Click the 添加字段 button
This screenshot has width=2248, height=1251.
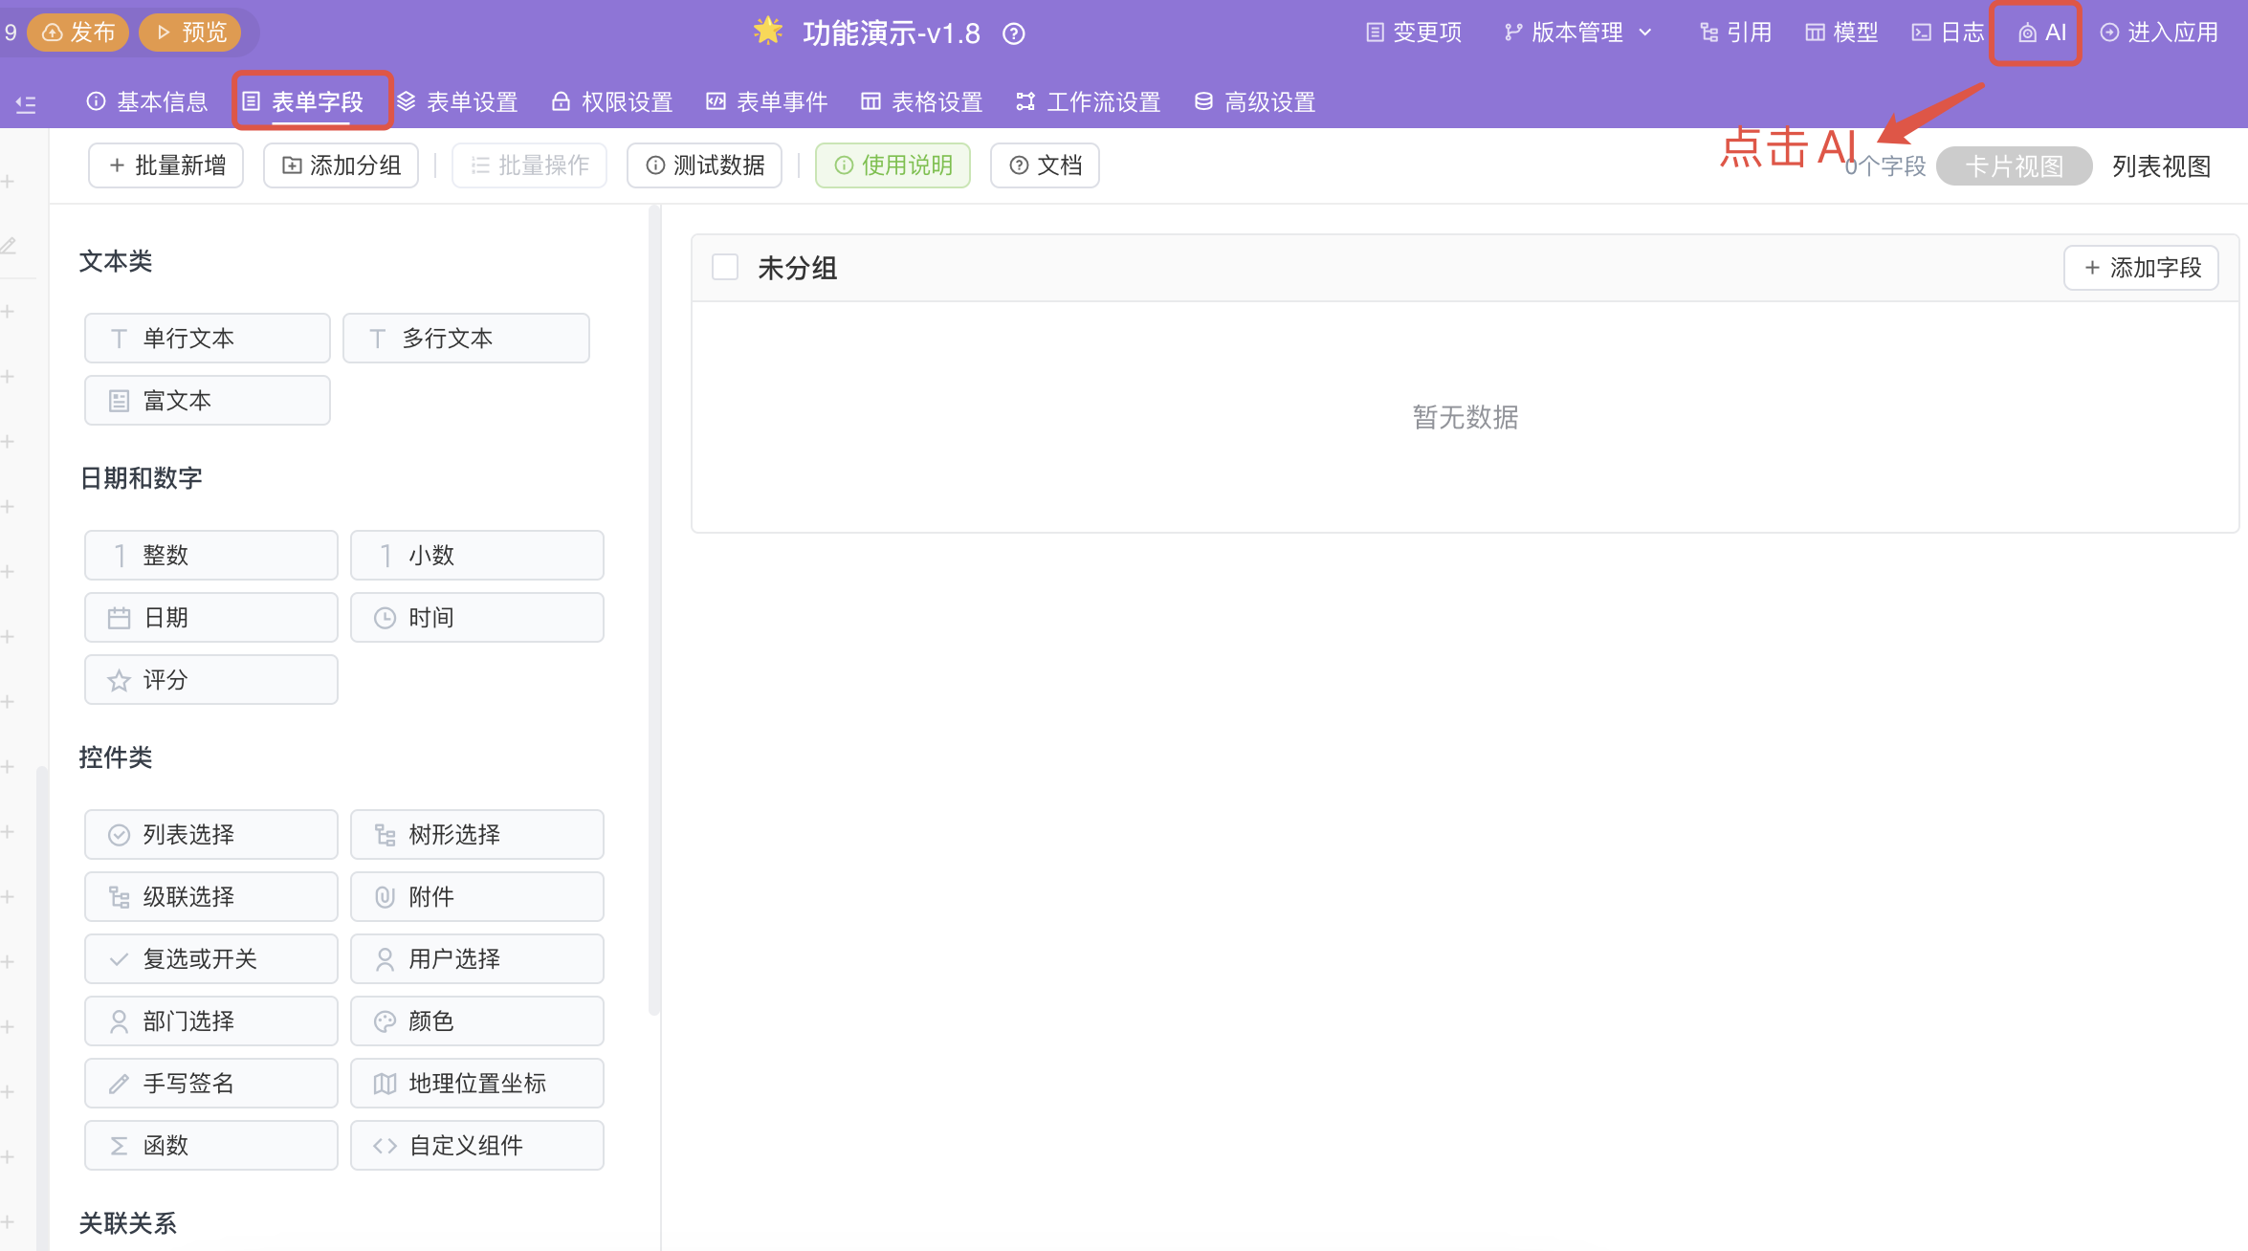2142,268
